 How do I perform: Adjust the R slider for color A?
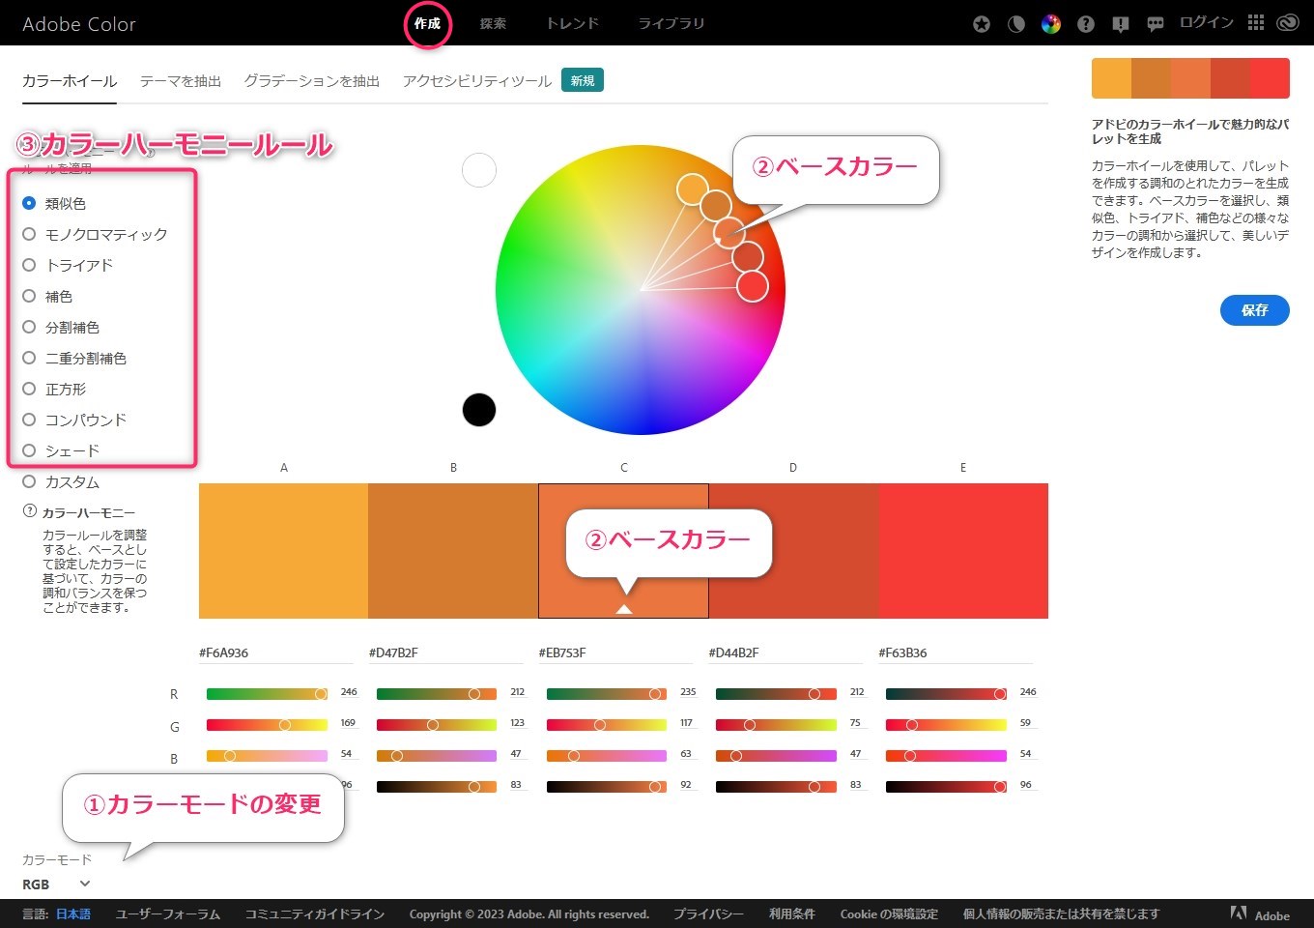point(267,694)
